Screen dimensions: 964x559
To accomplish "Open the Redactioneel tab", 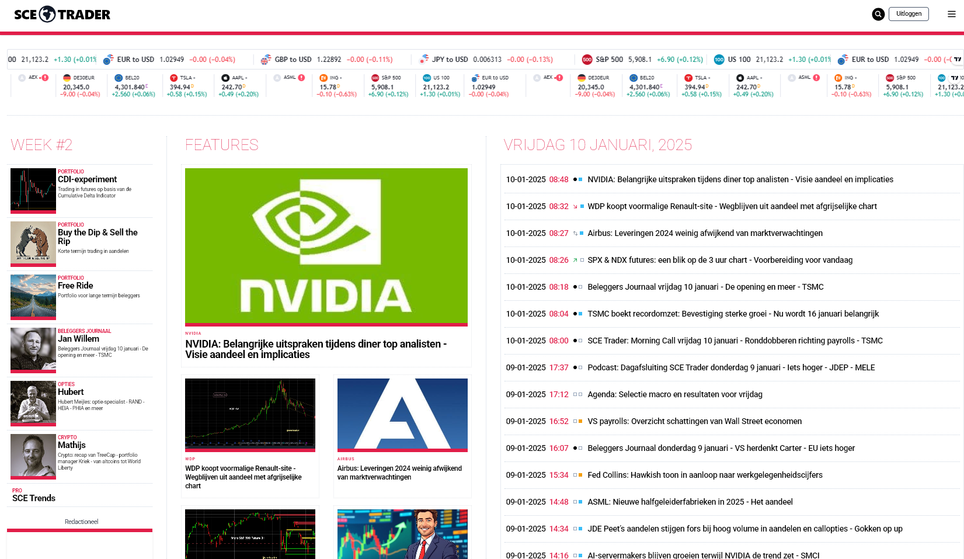I will tap(81, 522).
